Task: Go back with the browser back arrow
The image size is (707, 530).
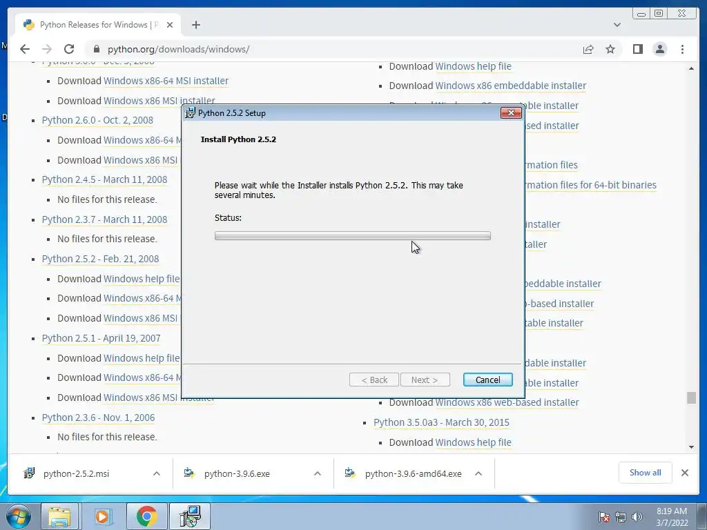Action: point(25,49)
